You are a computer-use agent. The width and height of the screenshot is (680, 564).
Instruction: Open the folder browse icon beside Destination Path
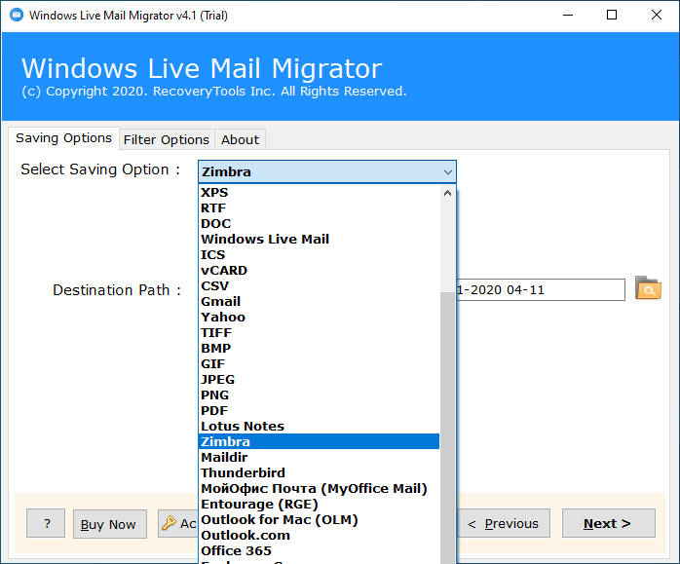pos(648,288)
